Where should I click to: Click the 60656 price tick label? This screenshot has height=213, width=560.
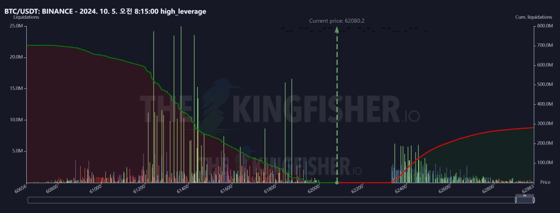pos(21,189)
